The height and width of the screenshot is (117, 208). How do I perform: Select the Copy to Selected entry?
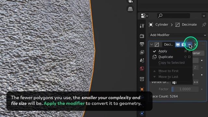pos(171,63)
